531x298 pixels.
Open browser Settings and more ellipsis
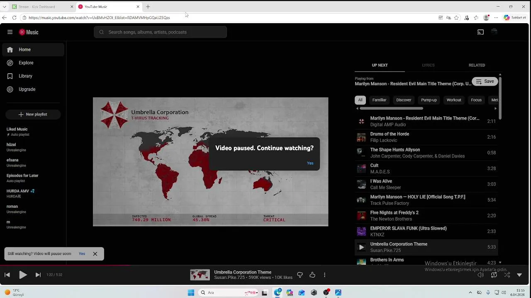496,18
